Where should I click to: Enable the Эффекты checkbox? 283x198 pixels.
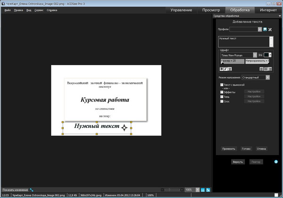tap(222, 92)
